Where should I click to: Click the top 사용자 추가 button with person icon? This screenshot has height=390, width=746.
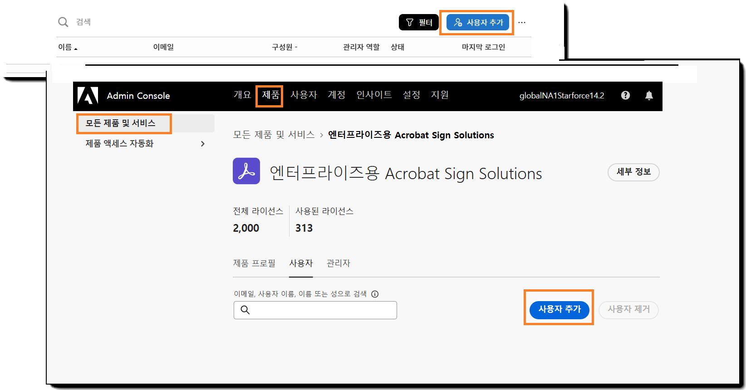click(x=478, y=22)
